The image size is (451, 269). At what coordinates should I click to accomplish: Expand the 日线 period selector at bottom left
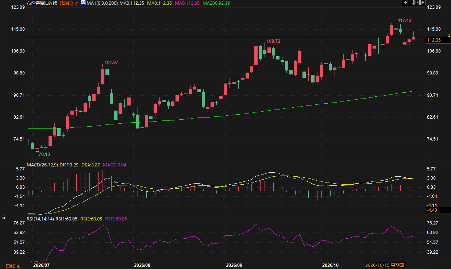coord(13,266)
